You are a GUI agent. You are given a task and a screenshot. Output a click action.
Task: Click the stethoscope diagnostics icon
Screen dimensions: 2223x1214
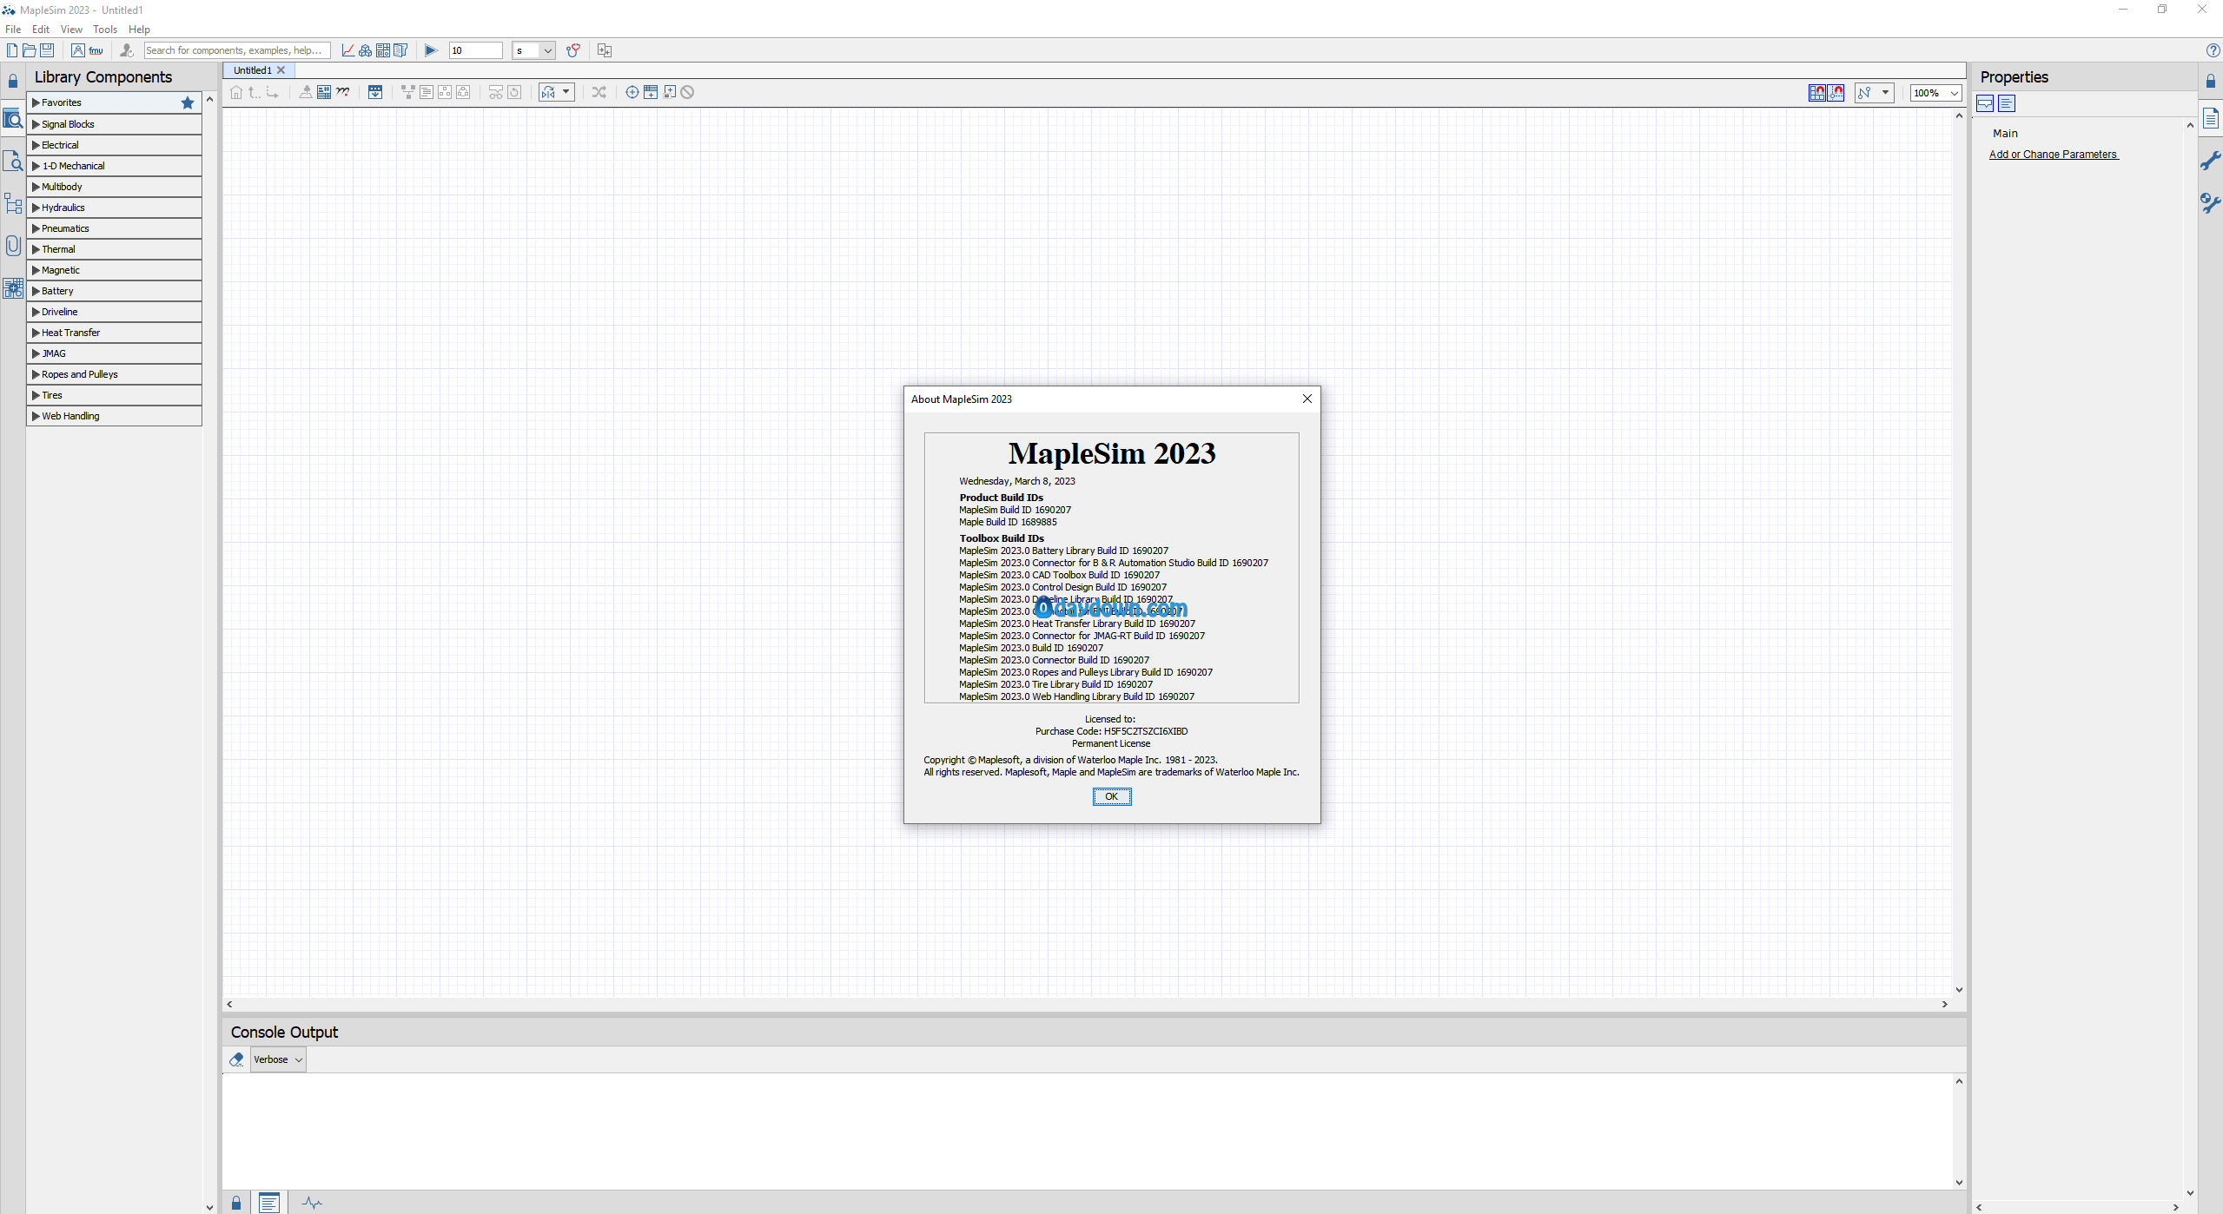pos(573,50)
